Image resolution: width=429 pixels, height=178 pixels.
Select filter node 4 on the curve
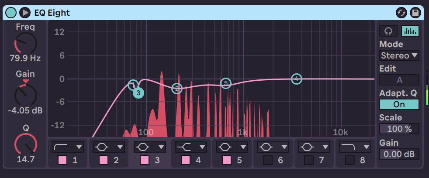click(x=297, y=79)
